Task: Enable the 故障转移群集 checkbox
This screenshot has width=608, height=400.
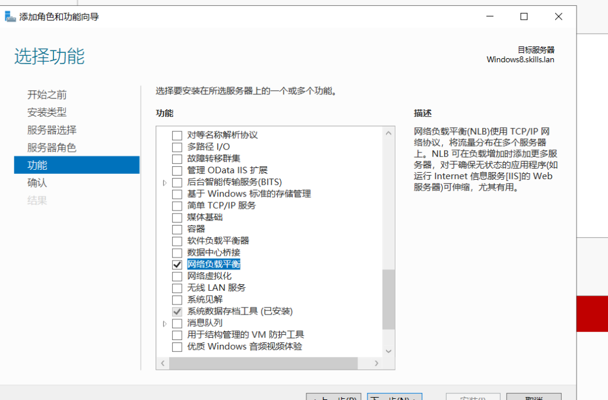Action: [x=176, y=158]
